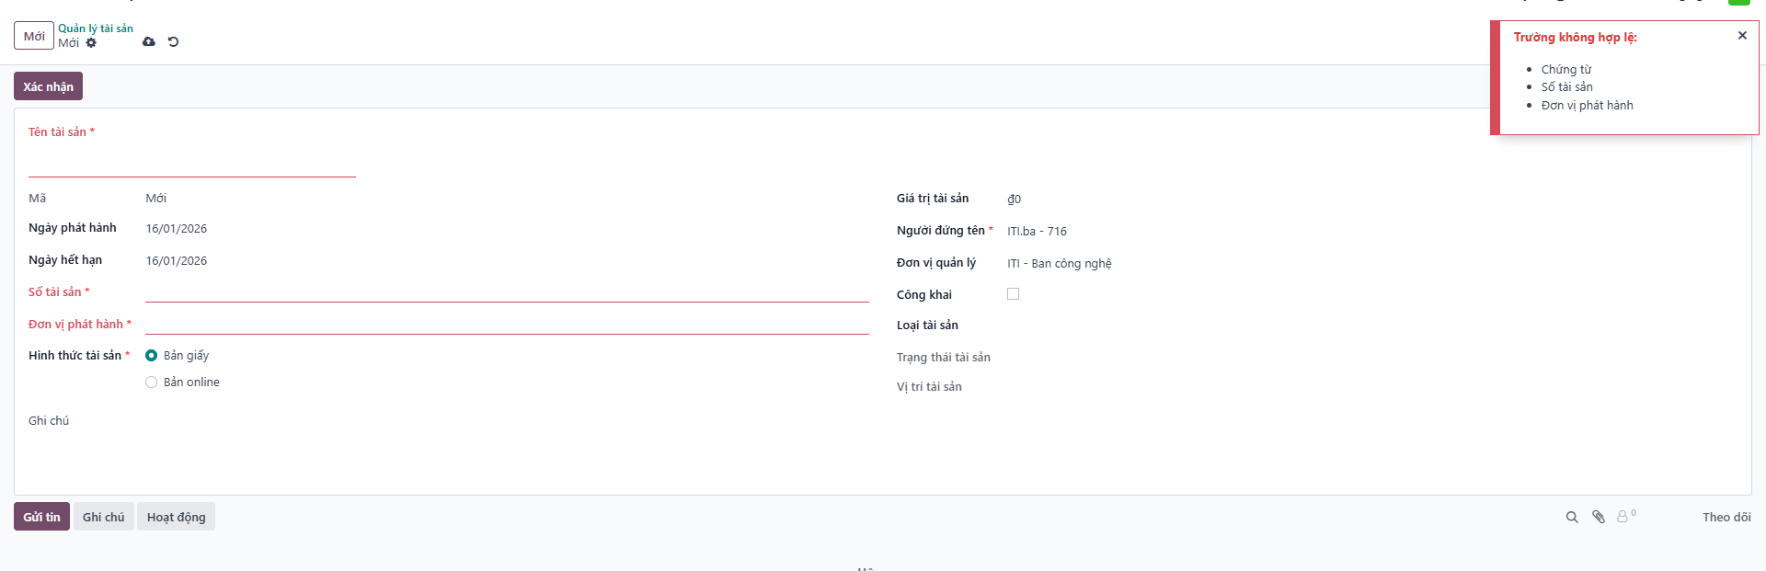Close the invalid fields notification
Screen dimensions: 1766x571
click(1742, 36)
